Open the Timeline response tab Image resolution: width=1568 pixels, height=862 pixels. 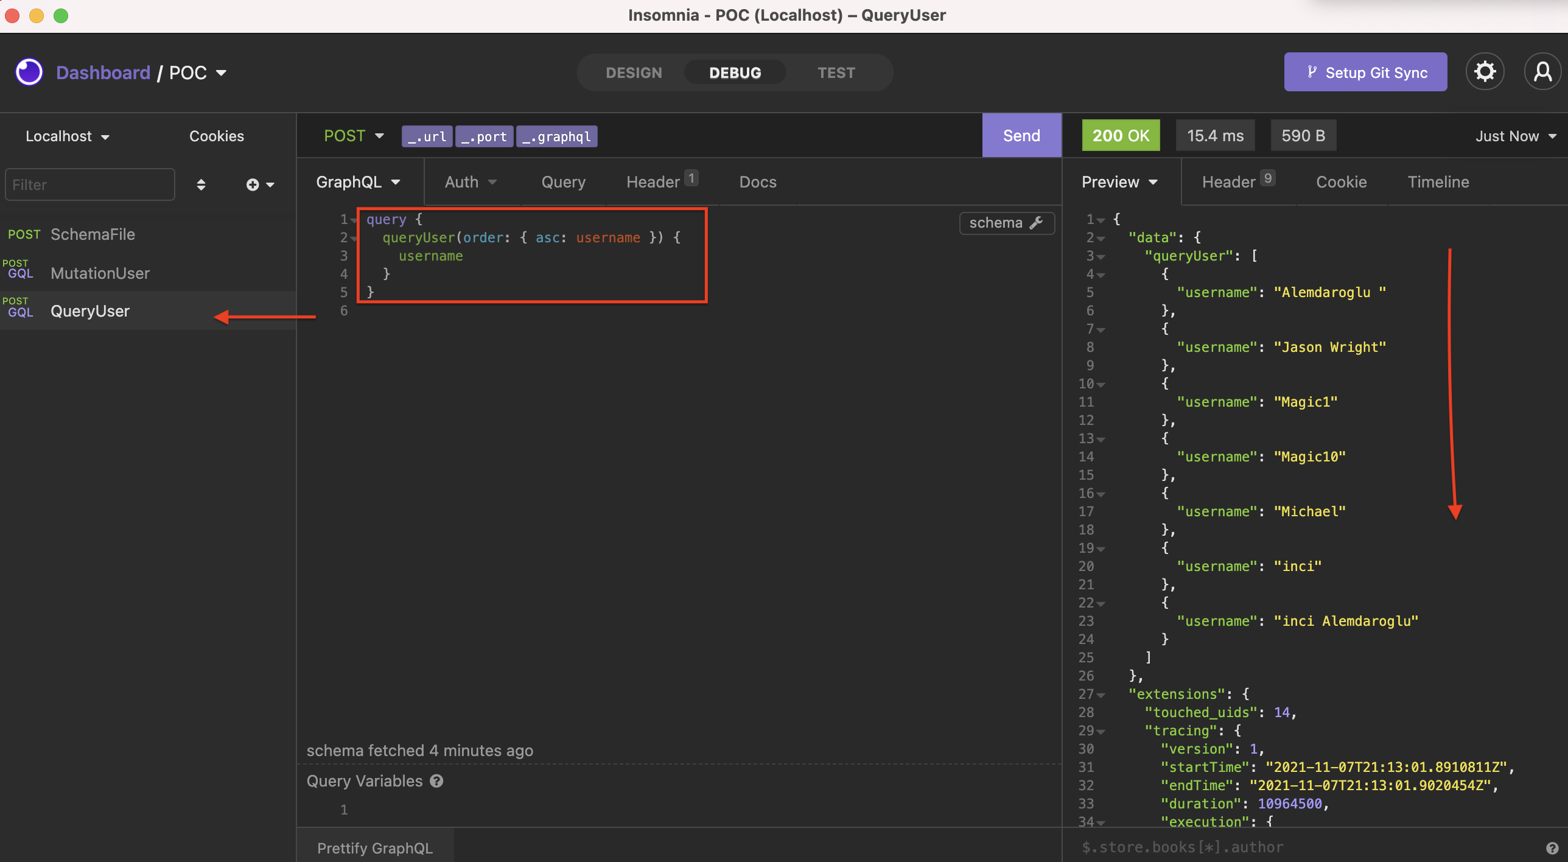click(x=1438, y=181)
